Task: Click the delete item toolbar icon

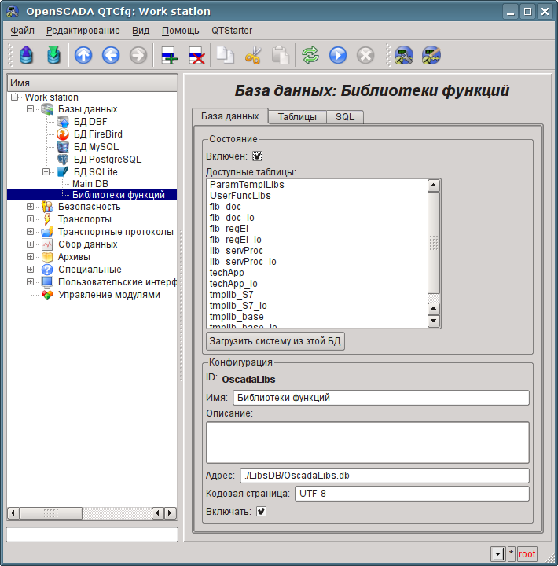Action: coord(196,55)
